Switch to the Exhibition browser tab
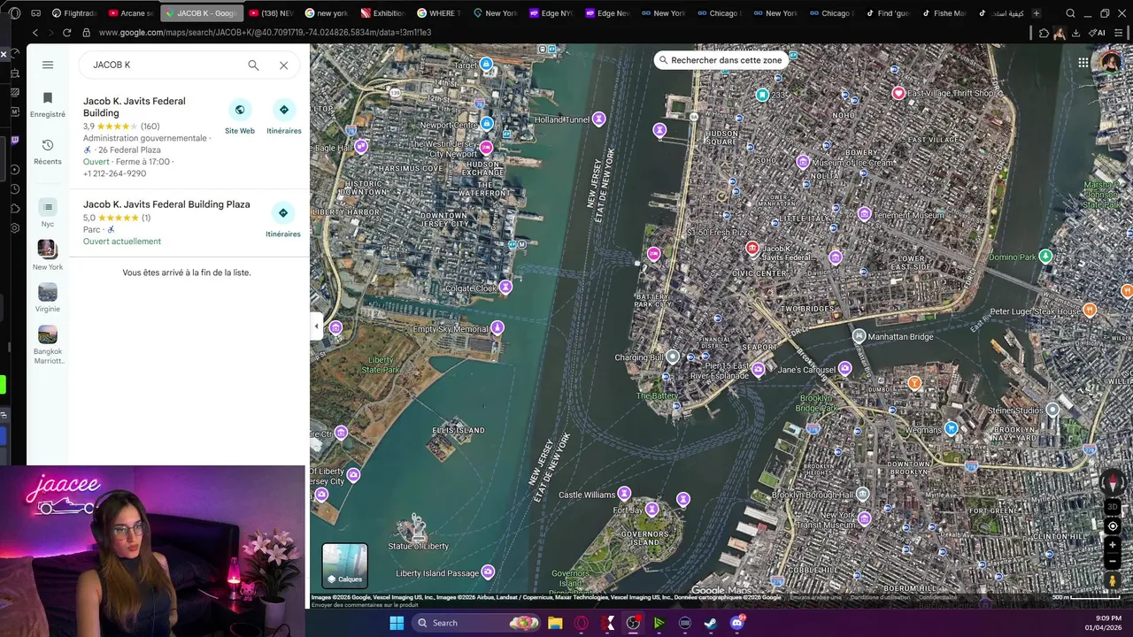Viewport: 1133px width, 637px height. click(x=382, y=13)
